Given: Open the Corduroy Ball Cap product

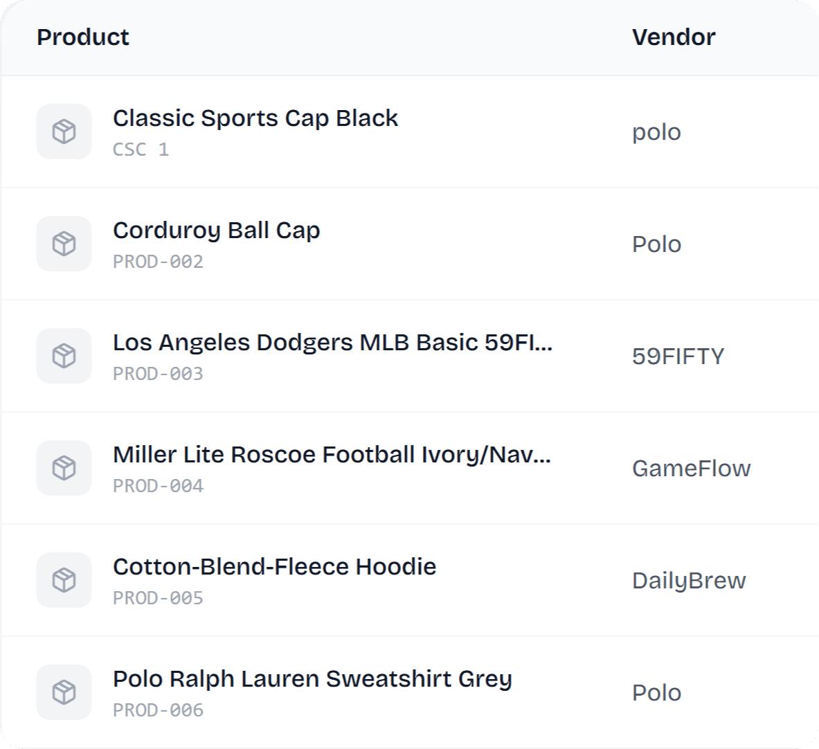Looking at the screenshot, I should (x=217, y=231).
